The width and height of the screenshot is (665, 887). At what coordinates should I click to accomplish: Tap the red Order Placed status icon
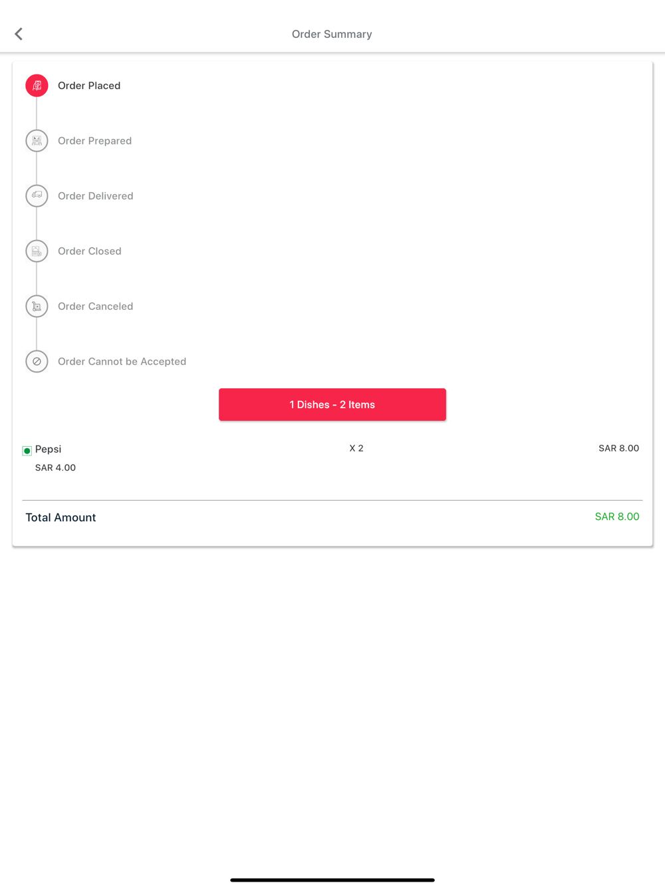coord(37,86)
